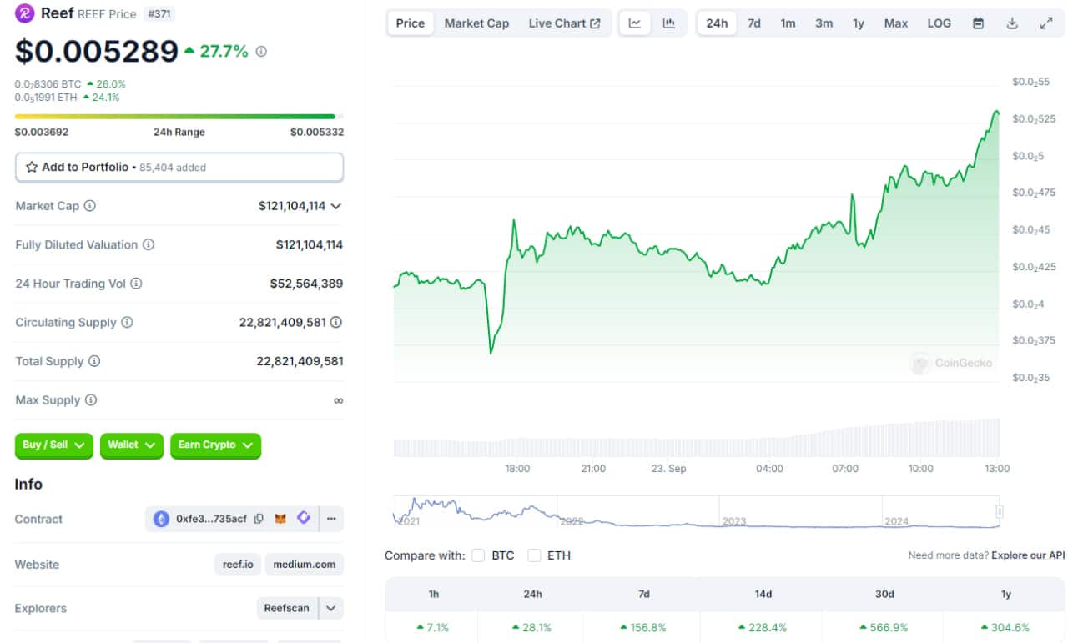Click the 24h Range progress bar
This screenshot has width=1068, height=643.
pyautogui.click(x=179, y=117)
